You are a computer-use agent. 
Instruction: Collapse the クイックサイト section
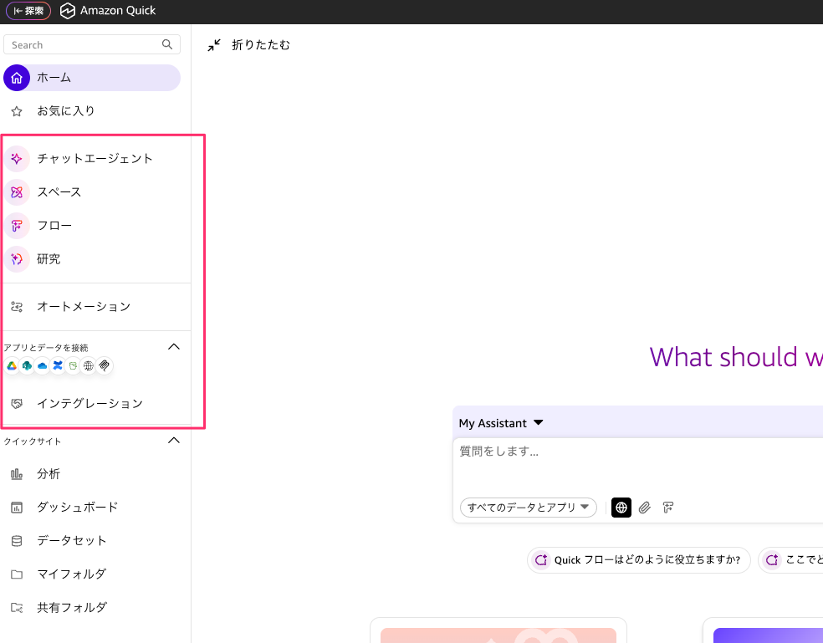click(174, 441)
